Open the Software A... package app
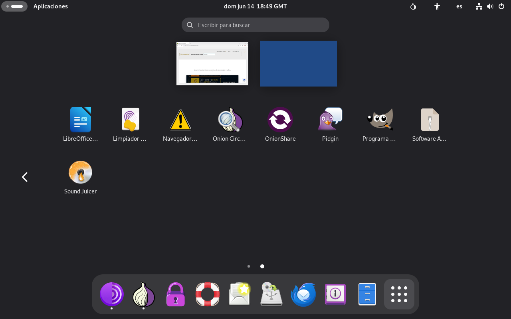Screen dimensions: 511x319 click(430, 124)
